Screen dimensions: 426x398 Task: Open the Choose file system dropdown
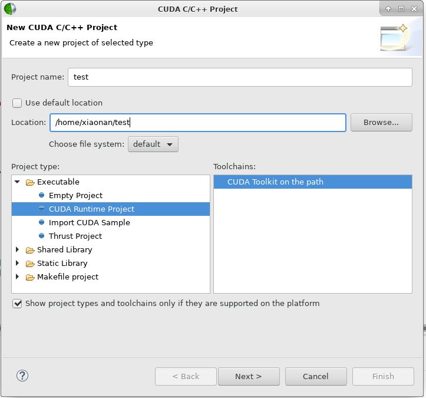tap(153, 144)
